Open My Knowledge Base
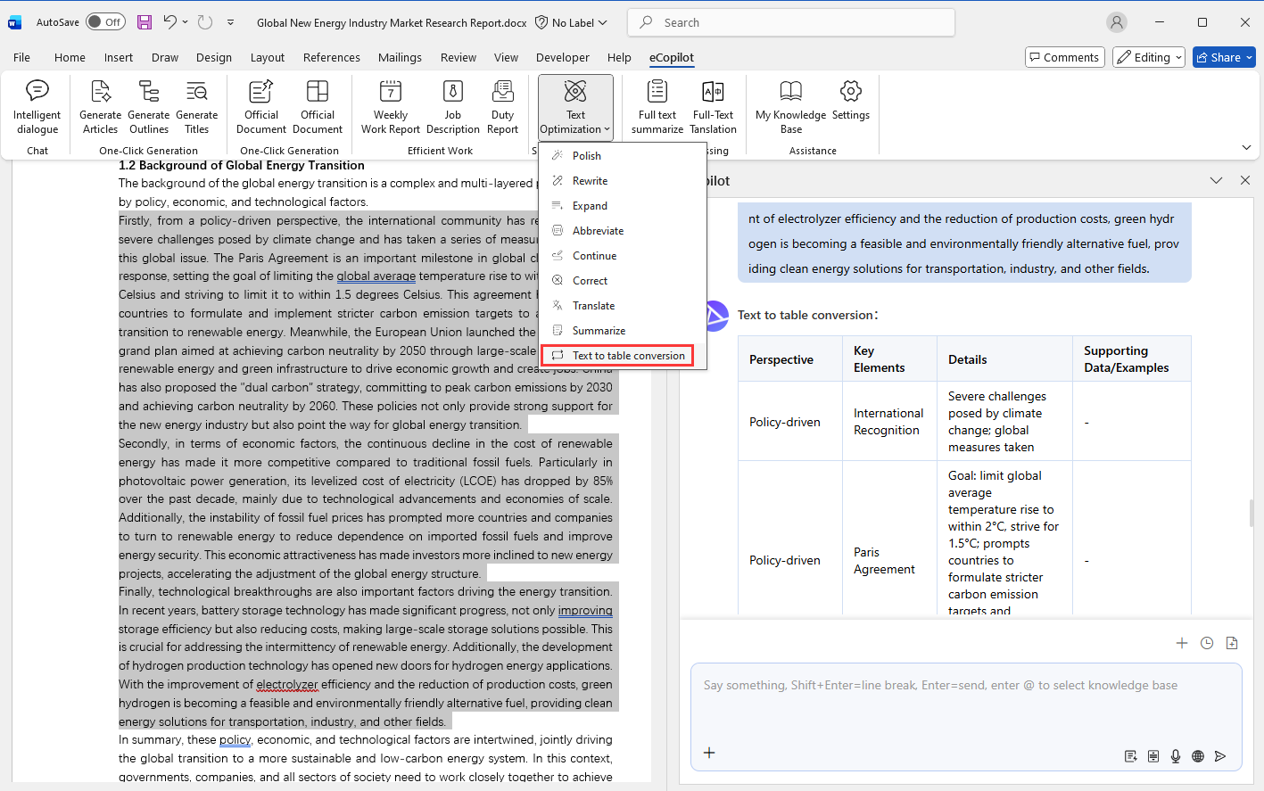The height and width of the screenshot is (791, 1264). tap(790, 107)
